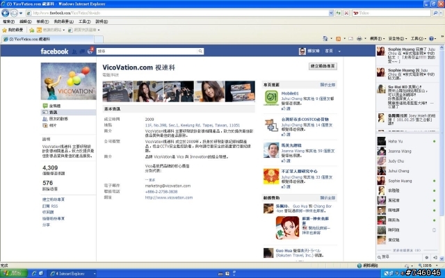Click the printer toolbar icon
This screenshot has height=278, width=445.
(359, 39)
